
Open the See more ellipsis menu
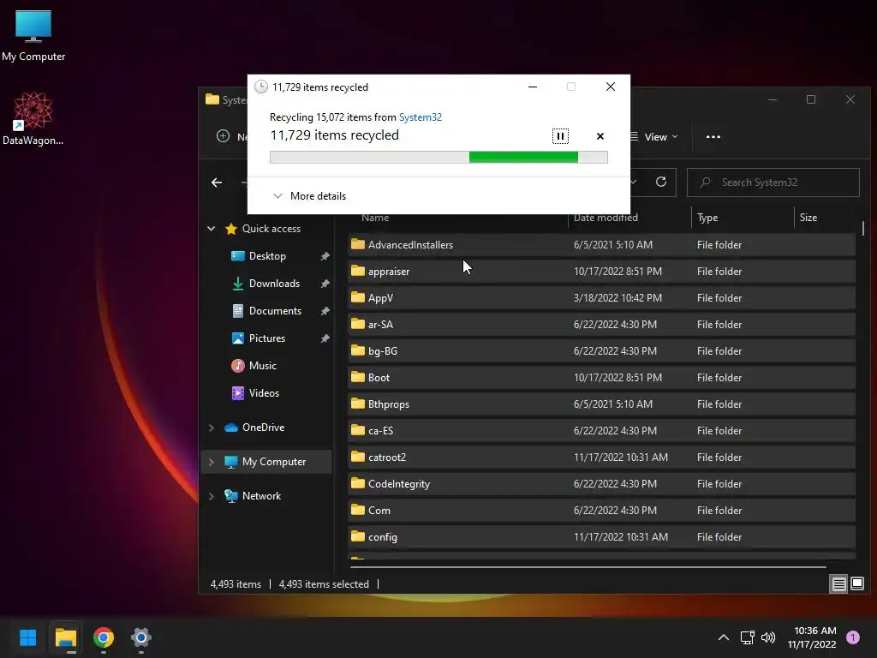(713, 137)
